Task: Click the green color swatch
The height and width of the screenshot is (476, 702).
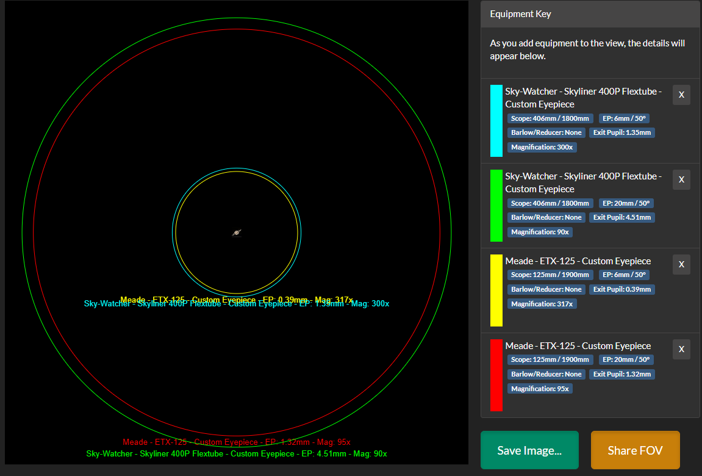Action: [x=496, y=206]
